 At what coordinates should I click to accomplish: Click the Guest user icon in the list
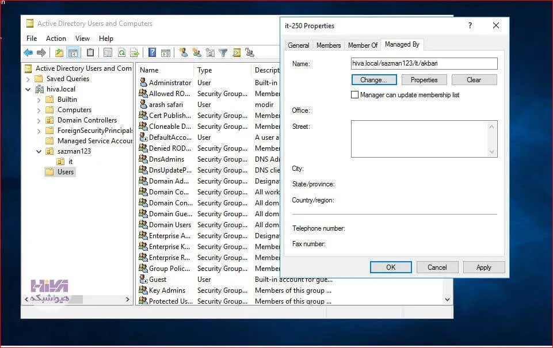(x=143, y=279)
